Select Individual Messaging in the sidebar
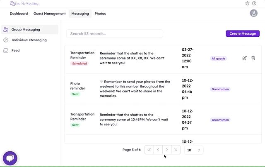Image resolution: width=265 pixels, height=167 pixels. click(29, 40)
